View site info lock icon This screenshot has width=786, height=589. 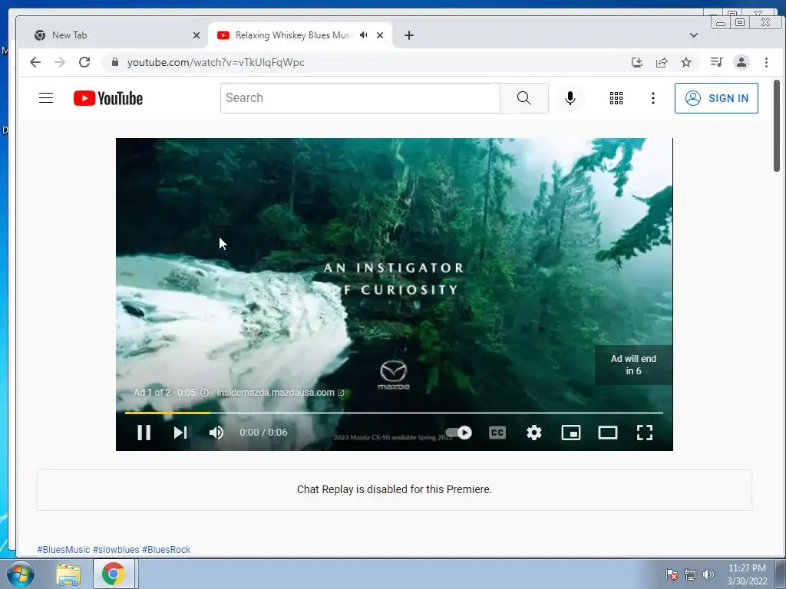coord(115,62)
